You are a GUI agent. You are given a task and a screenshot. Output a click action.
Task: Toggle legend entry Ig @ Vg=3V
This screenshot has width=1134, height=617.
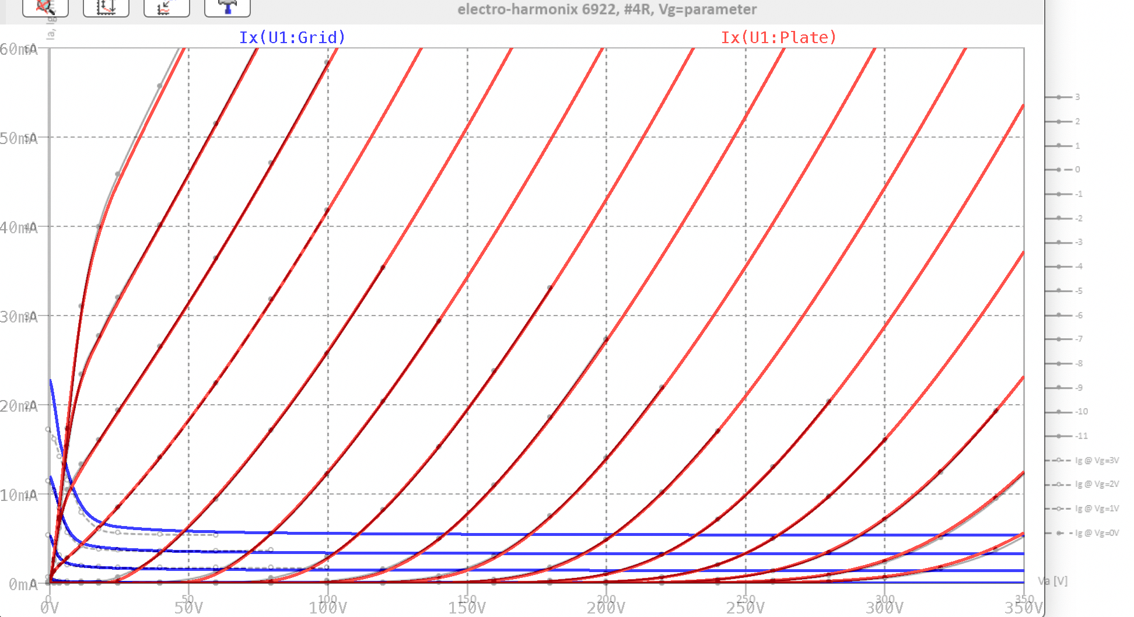tap(1082, 460)
